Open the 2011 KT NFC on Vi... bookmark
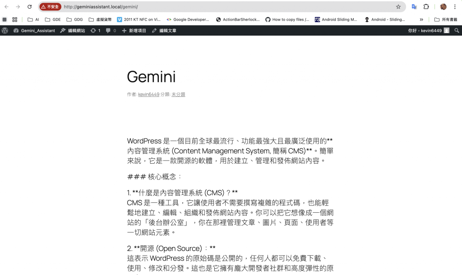462x275 pixels. [139, 19]
